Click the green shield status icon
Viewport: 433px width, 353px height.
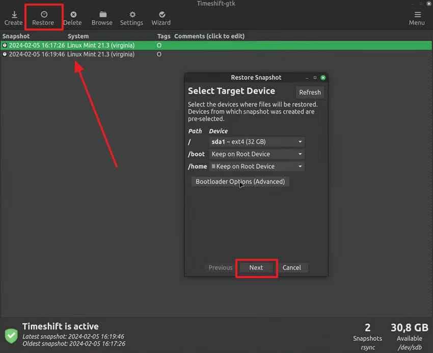[11, 336]
